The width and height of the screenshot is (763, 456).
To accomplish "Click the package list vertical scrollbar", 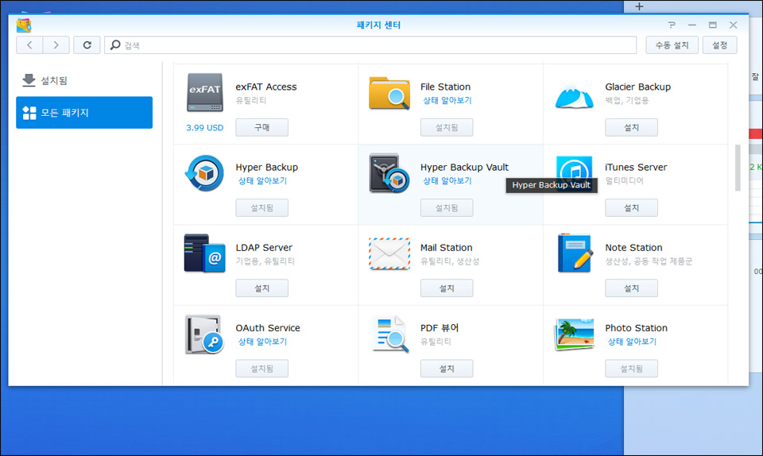I will [x=738, y=168].
